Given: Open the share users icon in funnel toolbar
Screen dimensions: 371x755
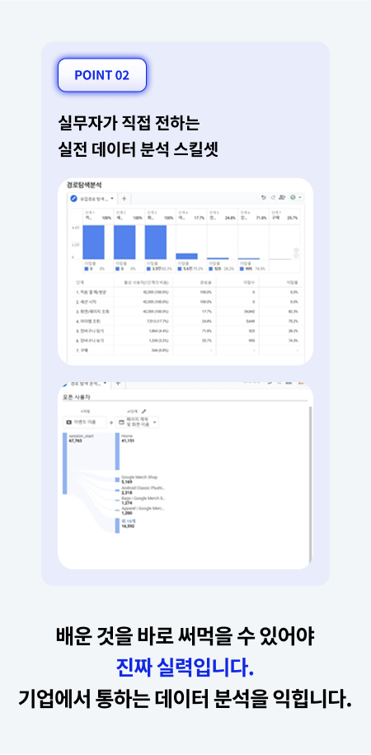Looking at the screenshot, I should pyautogui.click(x=281, y=198).
